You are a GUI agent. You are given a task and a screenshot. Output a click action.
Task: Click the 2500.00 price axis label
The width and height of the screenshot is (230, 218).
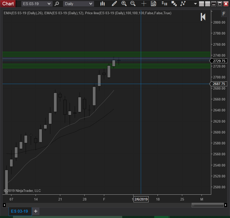(219, 187)
